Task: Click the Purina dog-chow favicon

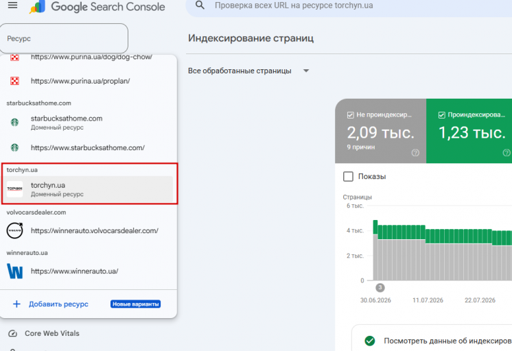Action: 14,58
